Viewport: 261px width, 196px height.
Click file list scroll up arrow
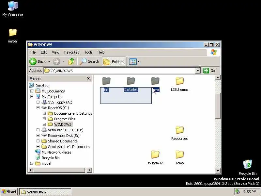point(218,77)
